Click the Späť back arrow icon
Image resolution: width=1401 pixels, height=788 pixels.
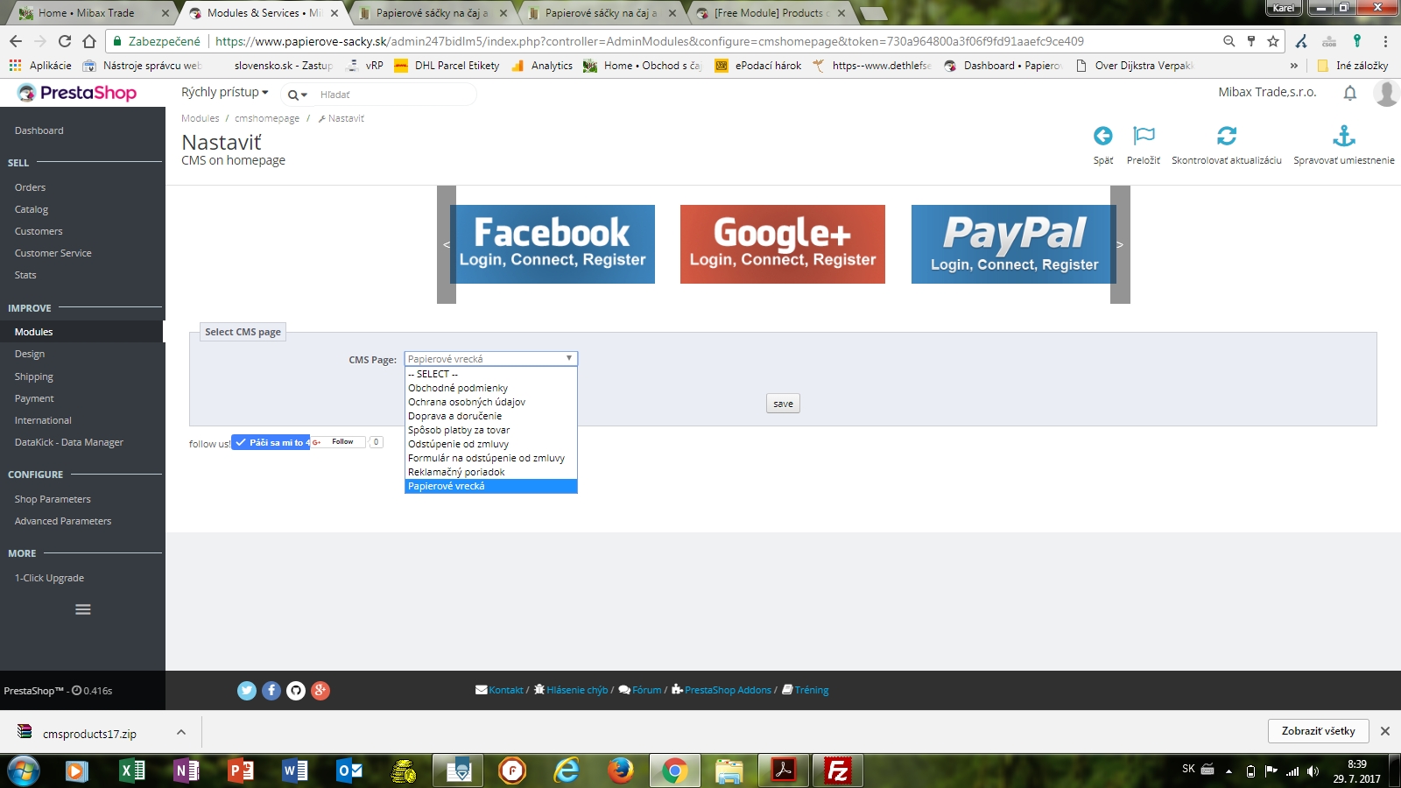point(1103,136)
